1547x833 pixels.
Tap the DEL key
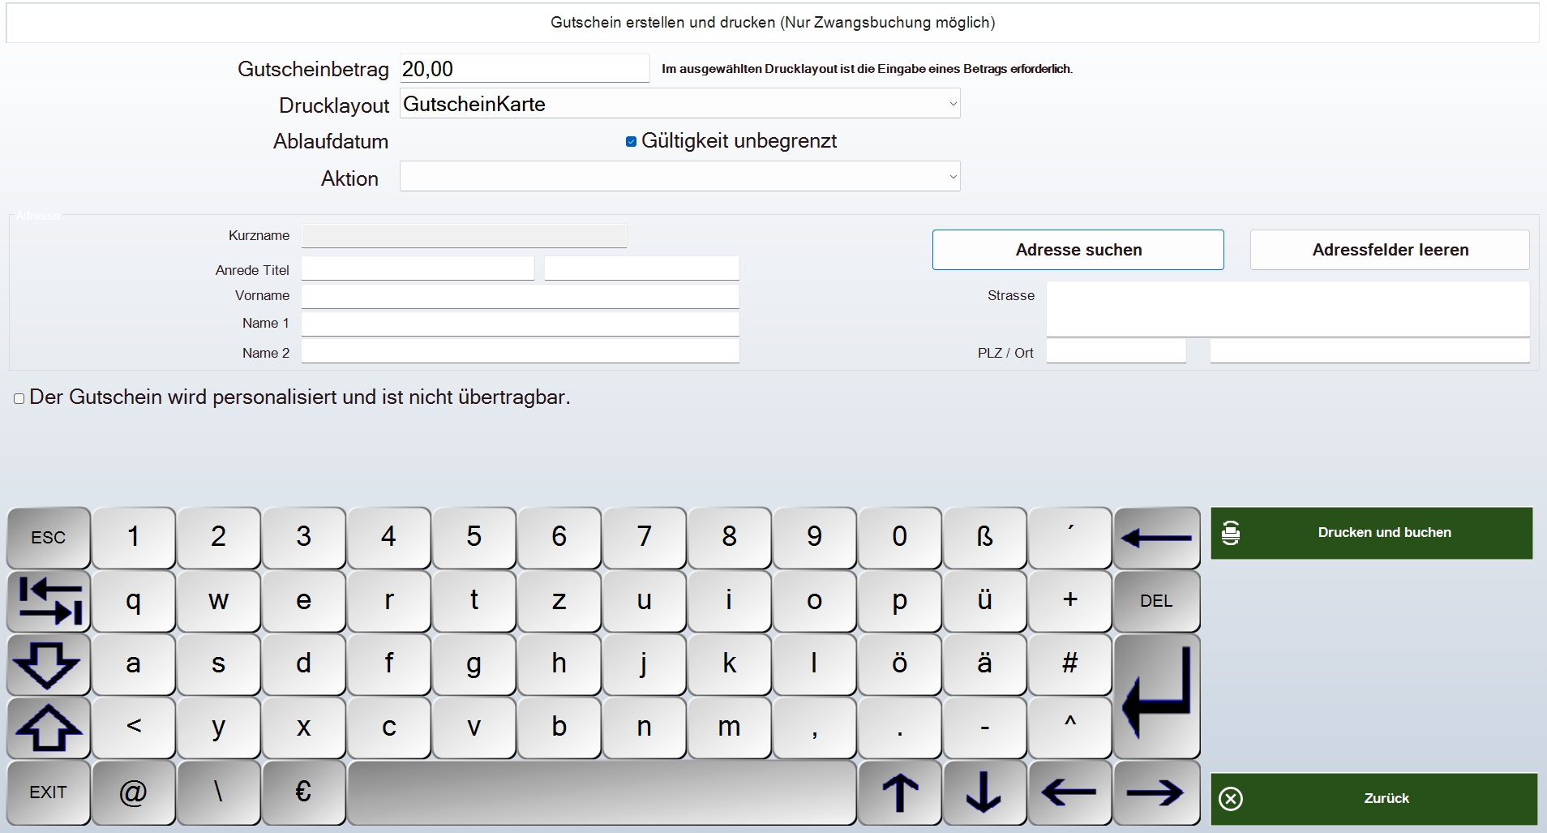[1156, 601]
